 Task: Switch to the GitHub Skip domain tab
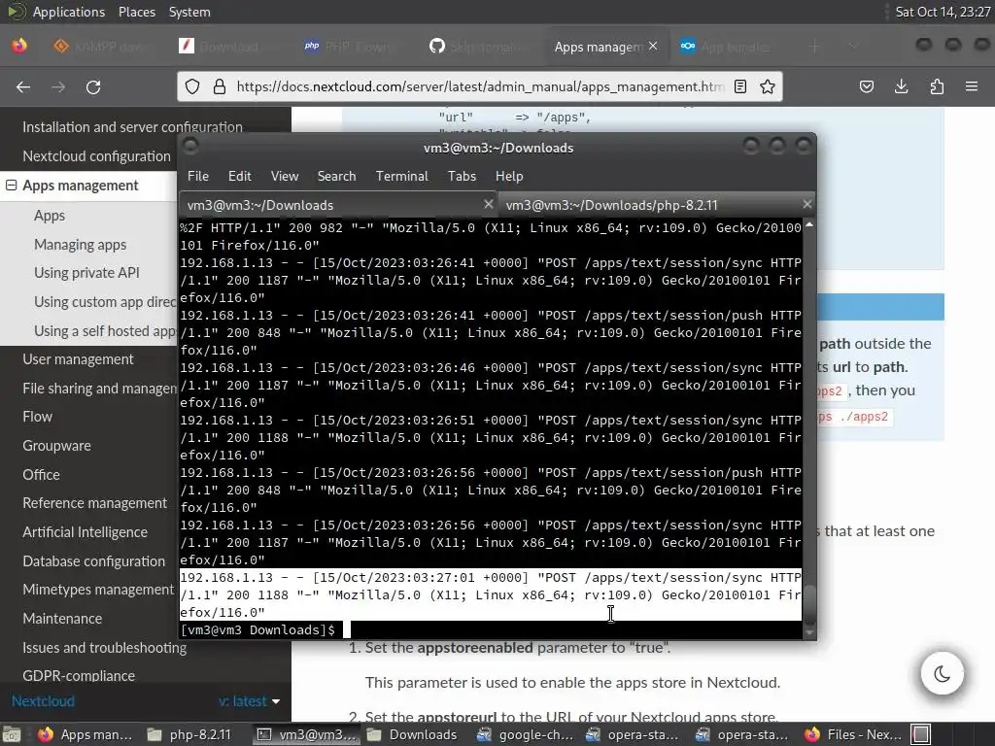[x=477, y=47]
